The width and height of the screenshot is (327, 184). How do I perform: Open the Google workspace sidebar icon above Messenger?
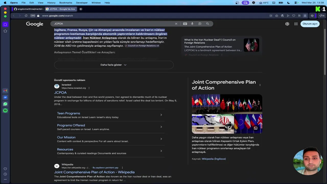click(5, 91)
